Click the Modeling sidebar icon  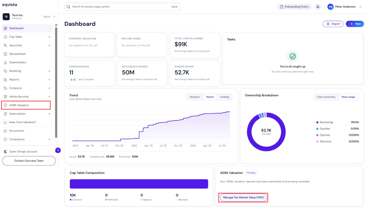(x=5, y=71)
